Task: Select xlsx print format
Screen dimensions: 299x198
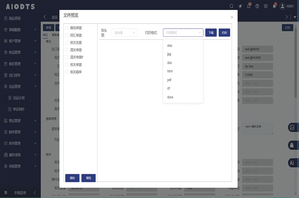Action: click(x=183, y=46)
